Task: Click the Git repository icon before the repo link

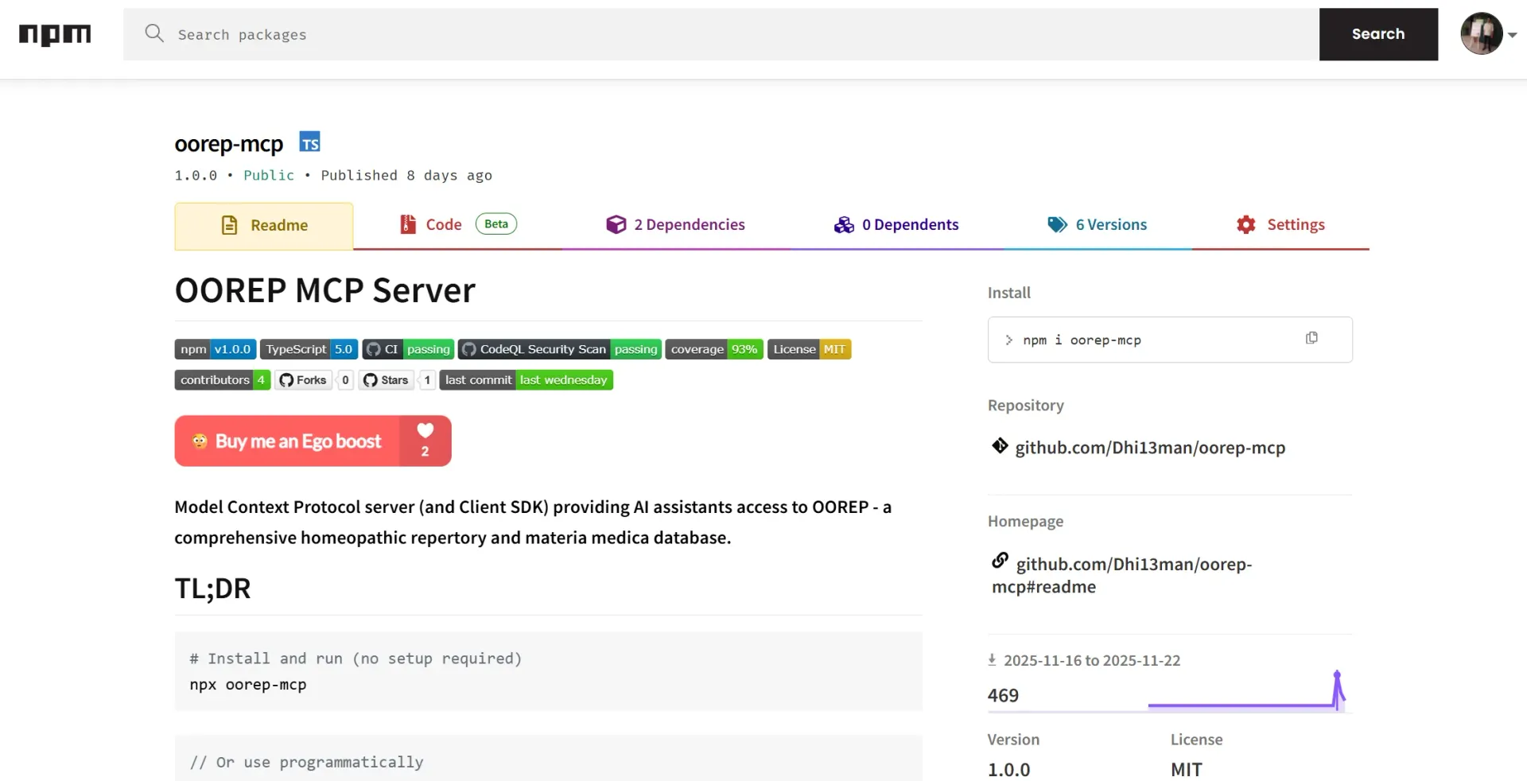Action: pyautogui.click(x=999, y=446)
